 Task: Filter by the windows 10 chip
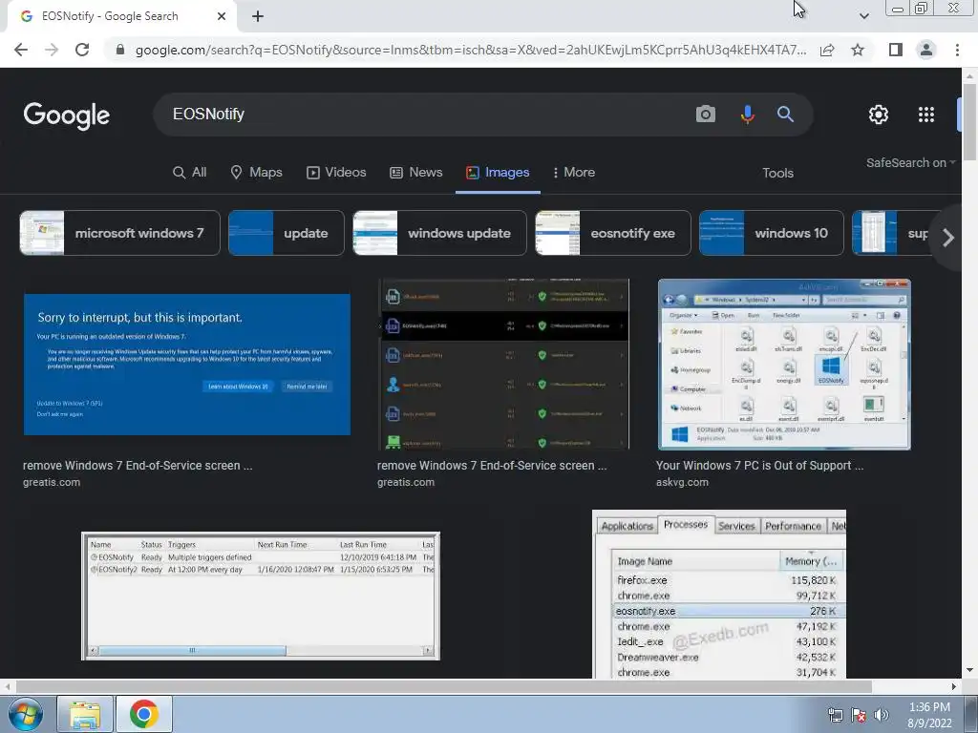(x=772, y=233)
